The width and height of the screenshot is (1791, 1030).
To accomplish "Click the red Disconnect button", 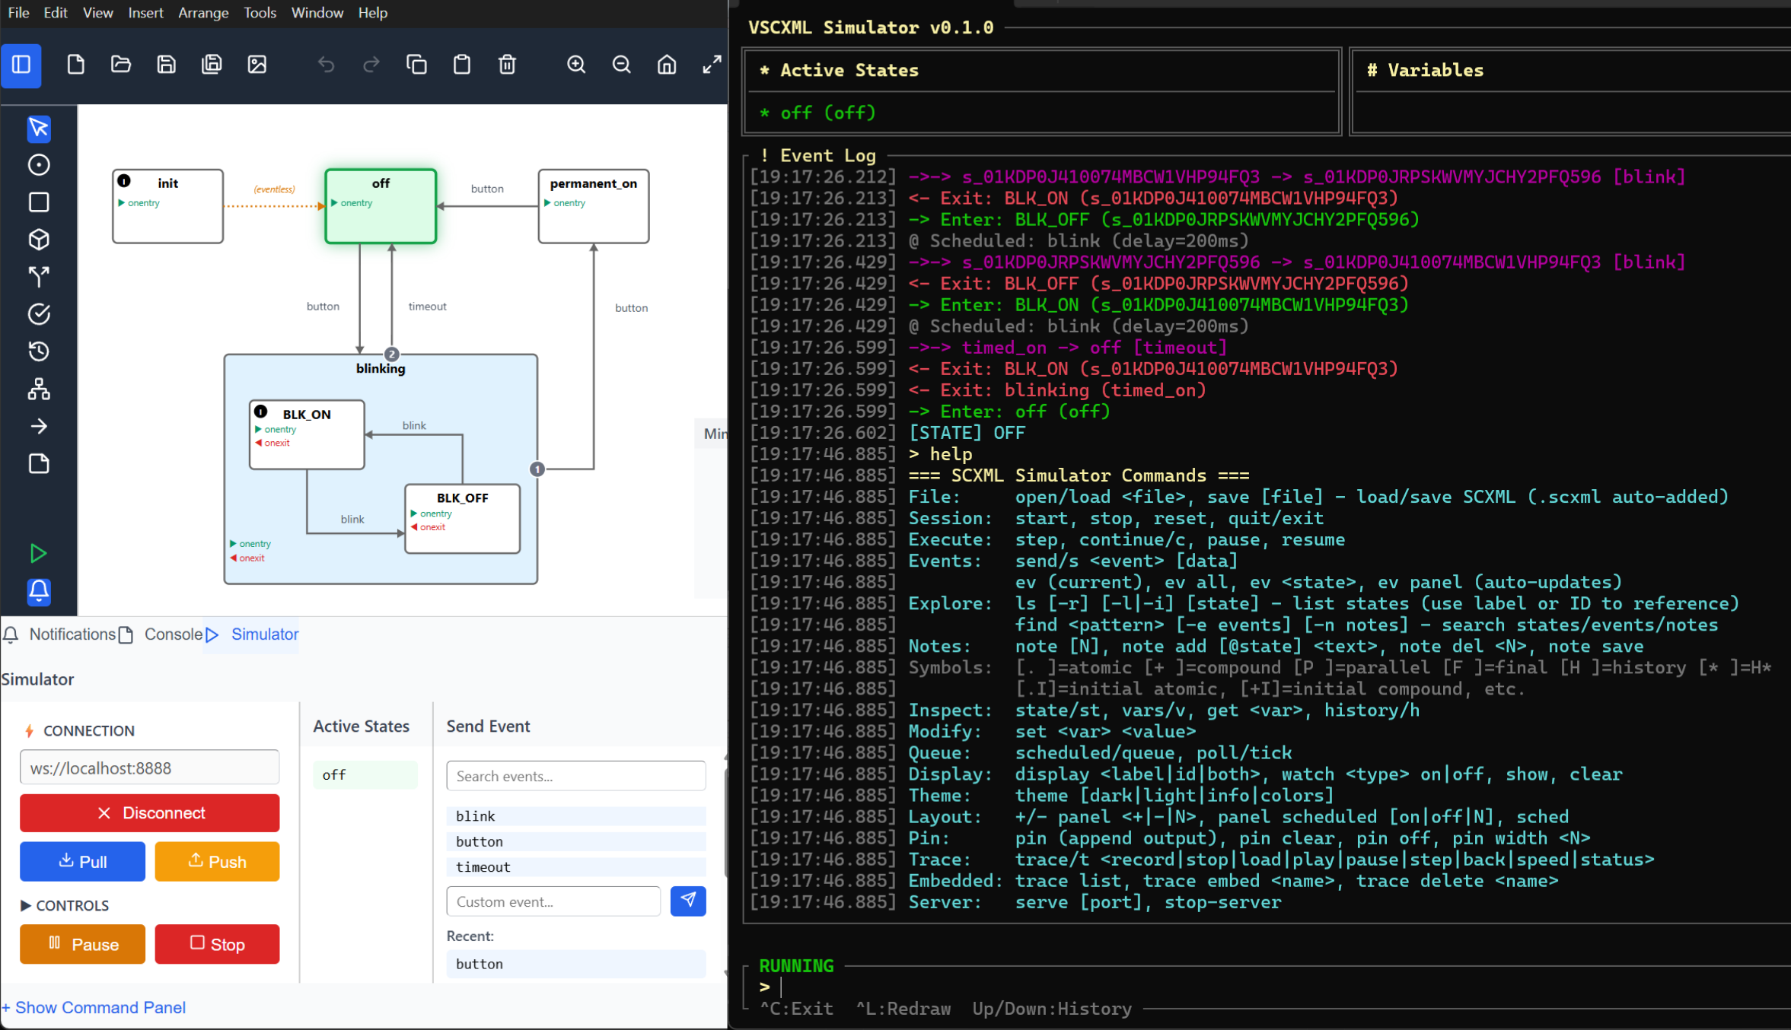I will click(x=149, y=813).
